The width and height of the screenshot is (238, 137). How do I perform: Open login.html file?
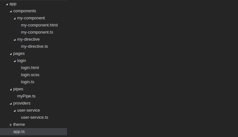coord(30,68)
